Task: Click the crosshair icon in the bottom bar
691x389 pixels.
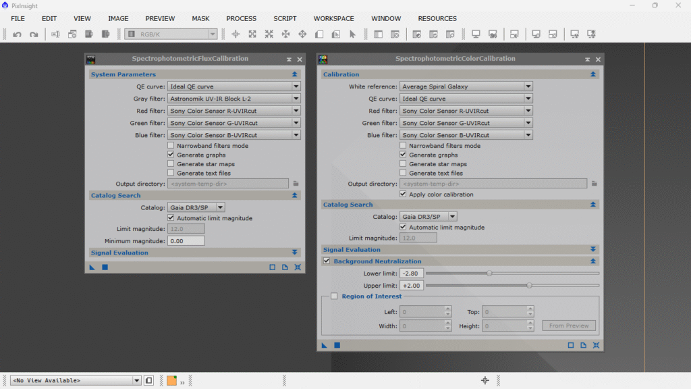Action: click(x=485, y=380)
